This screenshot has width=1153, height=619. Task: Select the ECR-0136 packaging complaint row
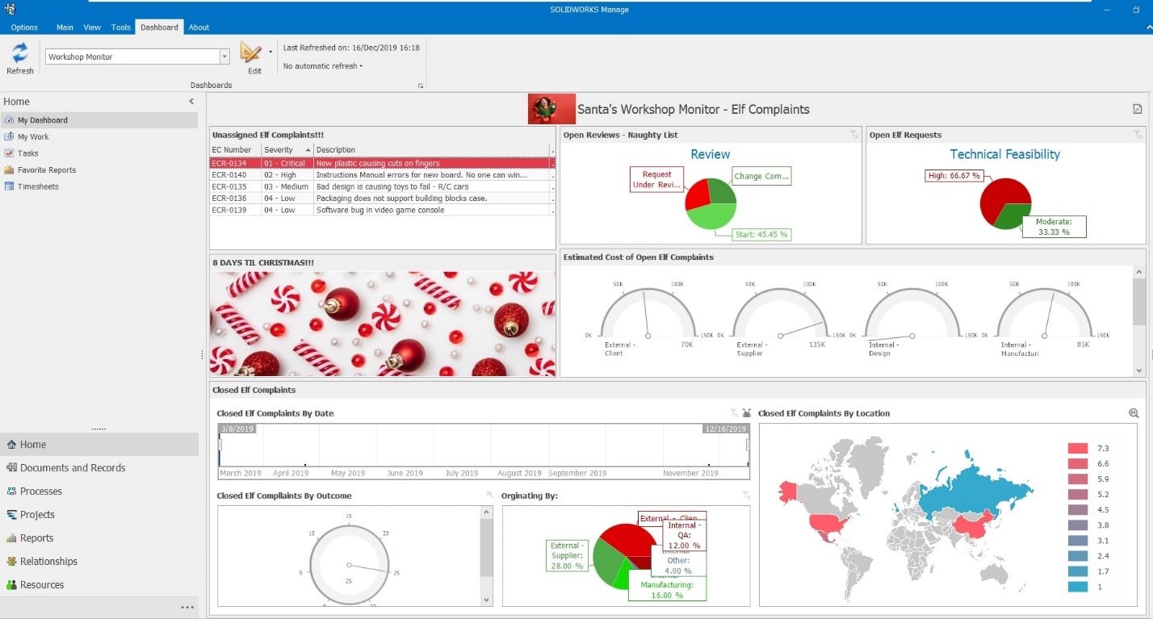[x=380, y=198]
